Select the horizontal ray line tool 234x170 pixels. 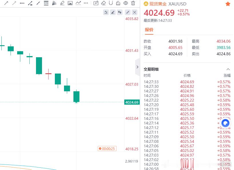[x=22, y=3]
